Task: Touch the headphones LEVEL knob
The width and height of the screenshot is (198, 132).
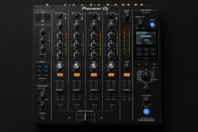Action: pyautogui.click(x=42, y=105)
